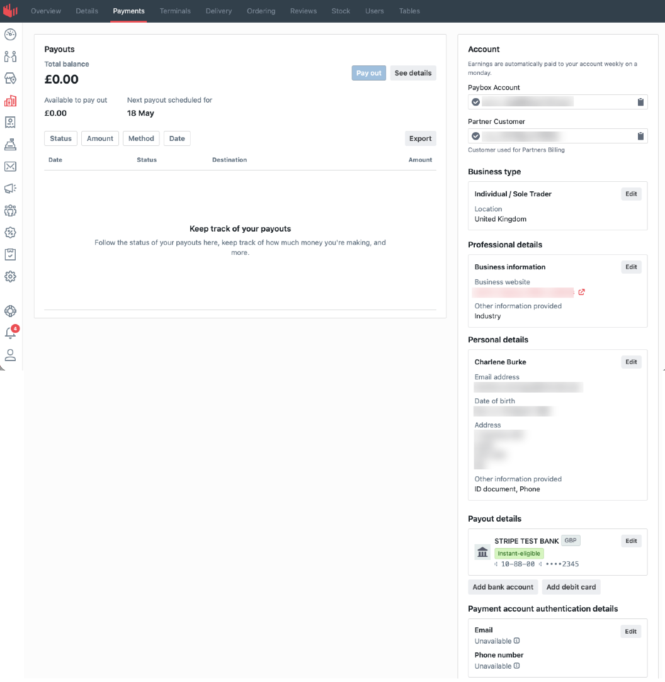Open the receipt with person sidebar icon
The height and width of the screenshot is (682, 665).
[x=11, y=122]
